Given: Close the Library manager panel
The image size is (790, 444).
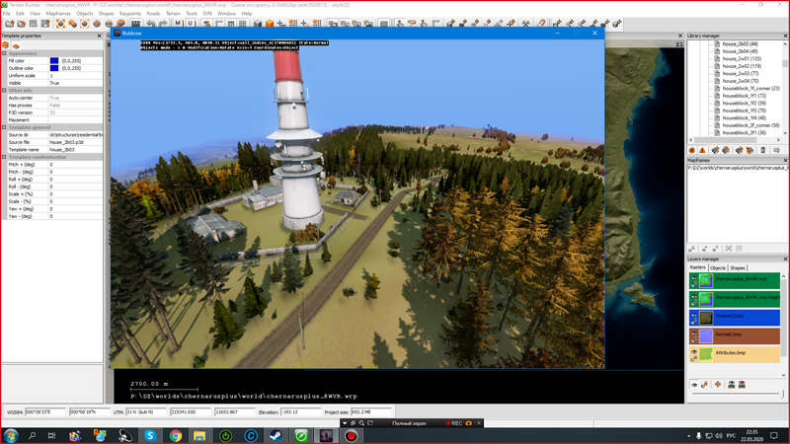Looking at the screenshot, I should click(785, 36).
